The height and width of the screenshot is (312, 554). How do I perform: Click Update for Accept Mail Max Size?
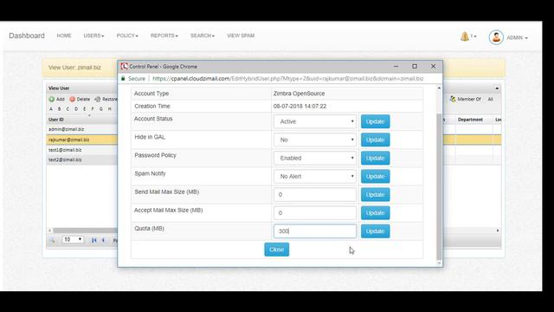pos(375,213)
